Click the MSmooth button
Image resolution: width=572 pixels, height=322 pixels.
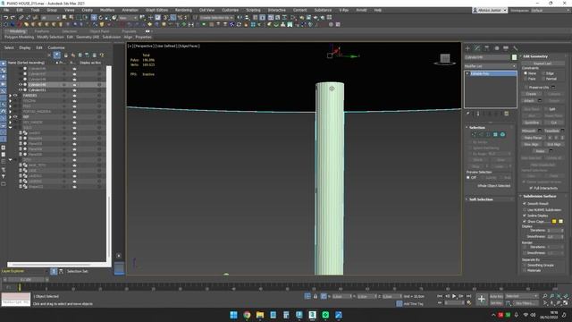(x=528, y=131)
